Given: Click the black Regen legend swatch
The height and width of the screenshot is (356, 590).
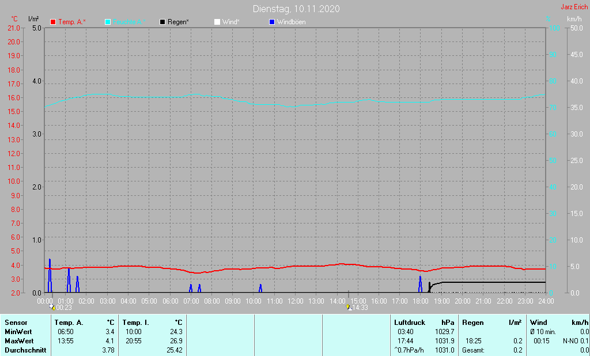Looking at the screenshot, I should pos(162,22).
